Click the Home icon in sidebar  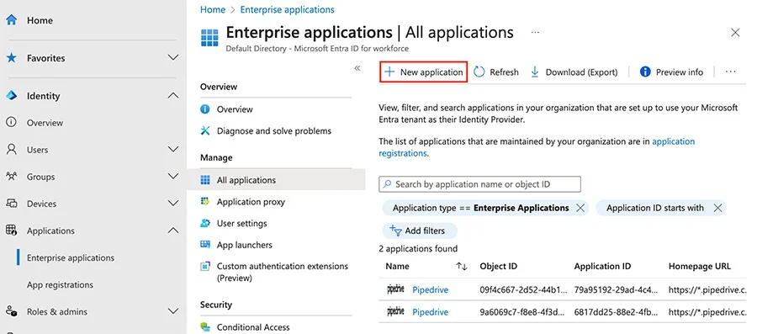pyautogui.click(x=11, y=20)
